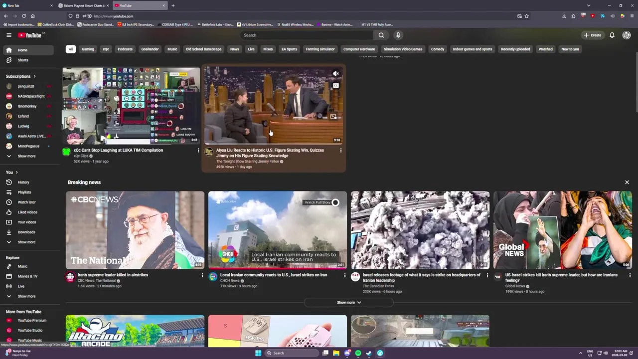Open more options for US-Israel strikes video
This screenshot has width=638, height=359.
pos(630,275)
